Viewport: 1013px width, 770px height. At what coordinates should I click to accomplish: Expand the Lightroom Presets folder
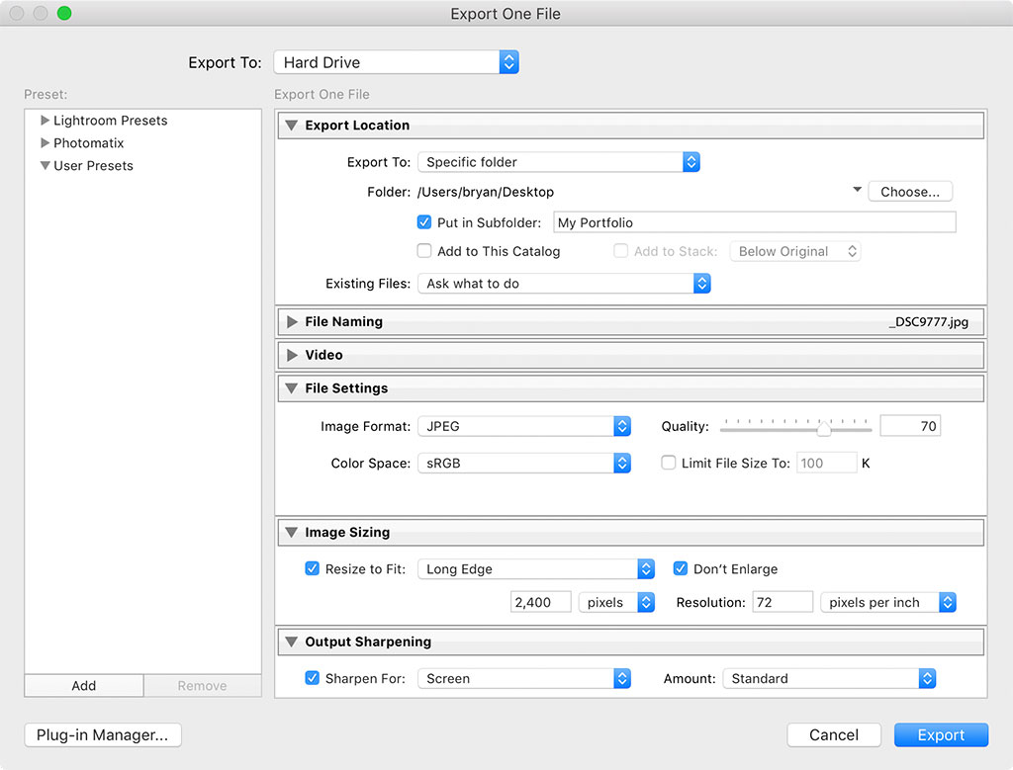(45, 121)
